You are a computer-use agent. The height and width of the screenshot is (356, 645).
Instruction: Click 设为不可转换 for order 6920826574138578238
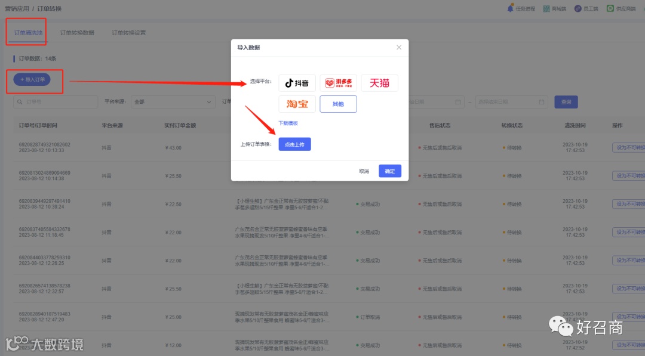(629, 289)
